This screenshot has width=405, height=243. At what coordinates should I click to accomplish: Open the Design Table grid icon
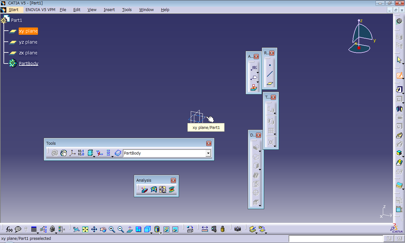tap(34, 229)
